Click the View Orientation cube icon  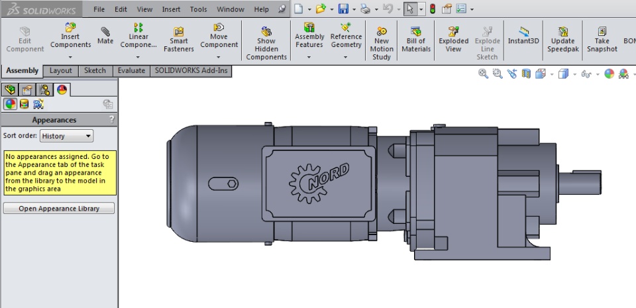click(541, 74)
